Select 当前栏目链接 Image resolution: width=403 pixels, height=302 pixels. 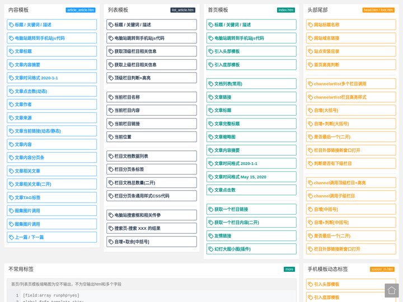point(152,124)
